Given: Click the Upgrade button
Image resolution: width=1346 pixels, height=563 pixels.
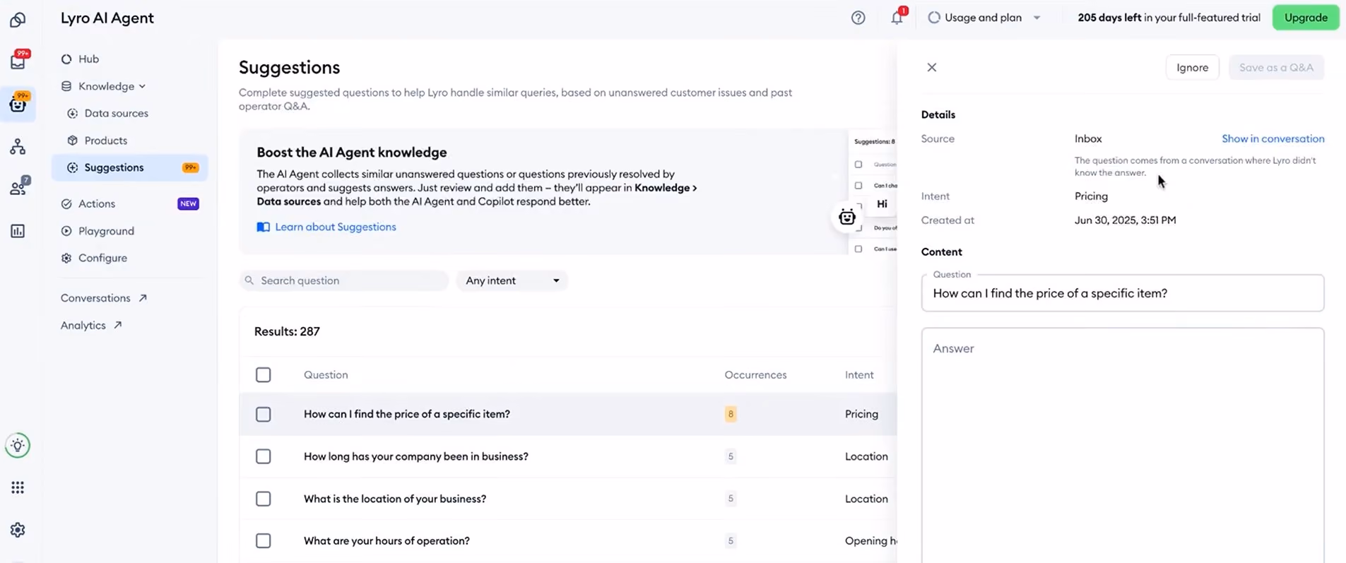Looking at the screenshot, I should pyautogui.click(x=1306, y=18).
